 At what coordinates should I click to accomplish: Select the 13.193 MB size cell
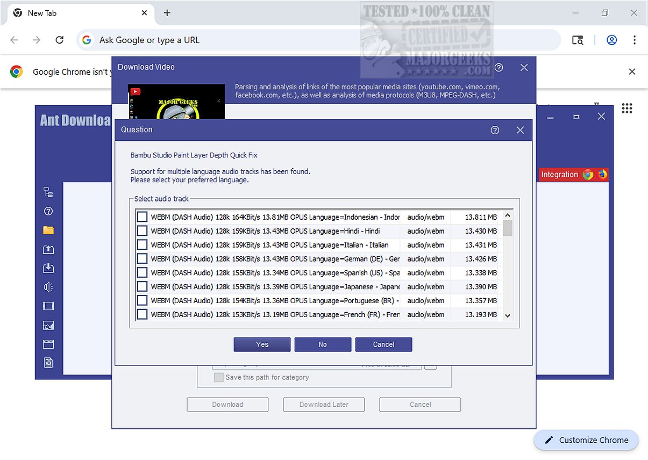(x=480, y=314)
